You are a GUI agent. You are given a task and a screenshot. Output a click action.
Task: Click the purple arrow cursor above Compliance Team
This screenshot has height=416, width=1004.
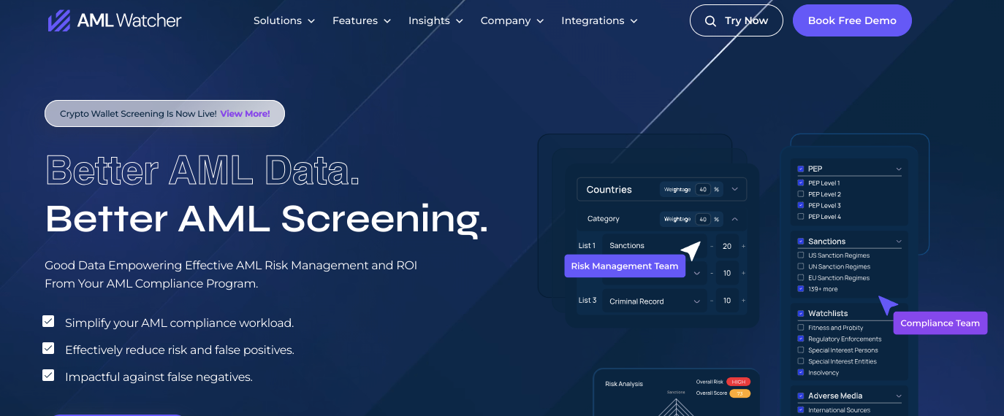tap(888, 305)
